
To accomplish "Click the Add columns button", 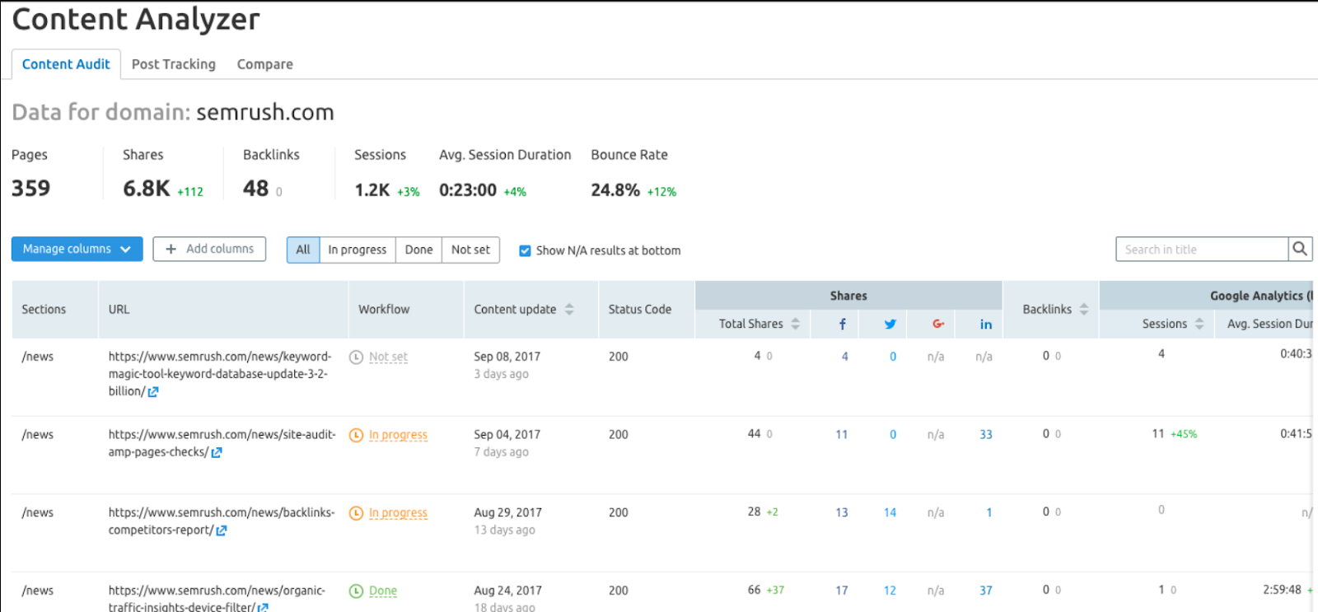I will [x=209, y=249].
